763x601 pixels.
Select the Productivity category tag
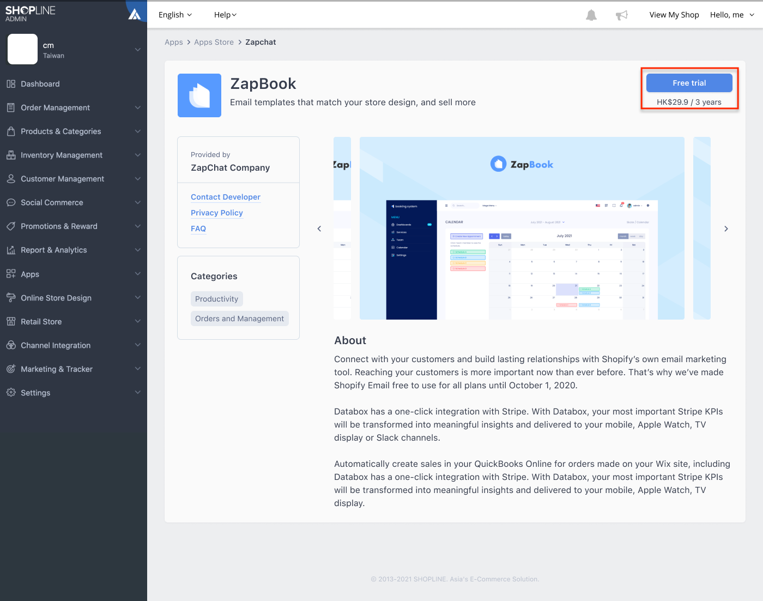coord(217,299)
